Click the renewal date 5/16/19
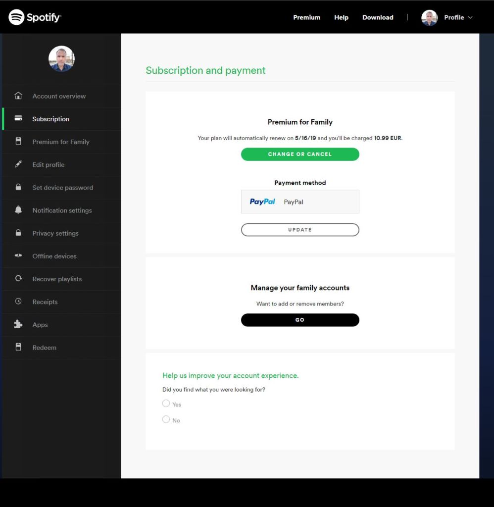Screen dimensions: 494x507 (x=305, y=138)
